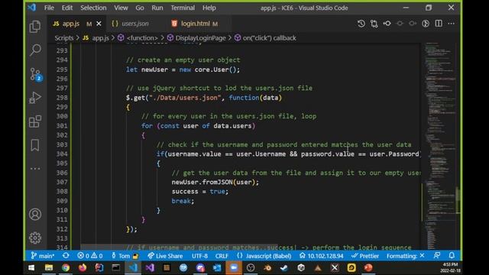Open the View menu
The image size is (489, 275).
(x=121, y=8)
